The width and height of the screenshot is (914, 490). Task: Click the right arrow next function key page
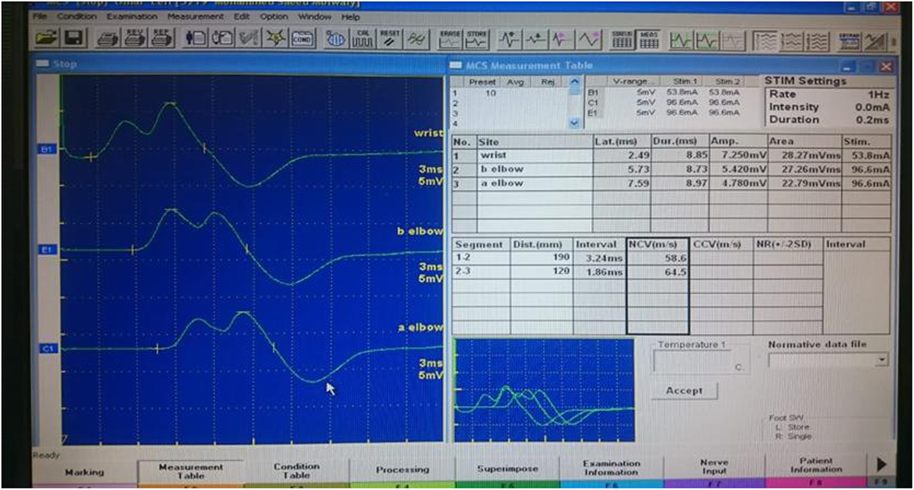click(882, 465)
